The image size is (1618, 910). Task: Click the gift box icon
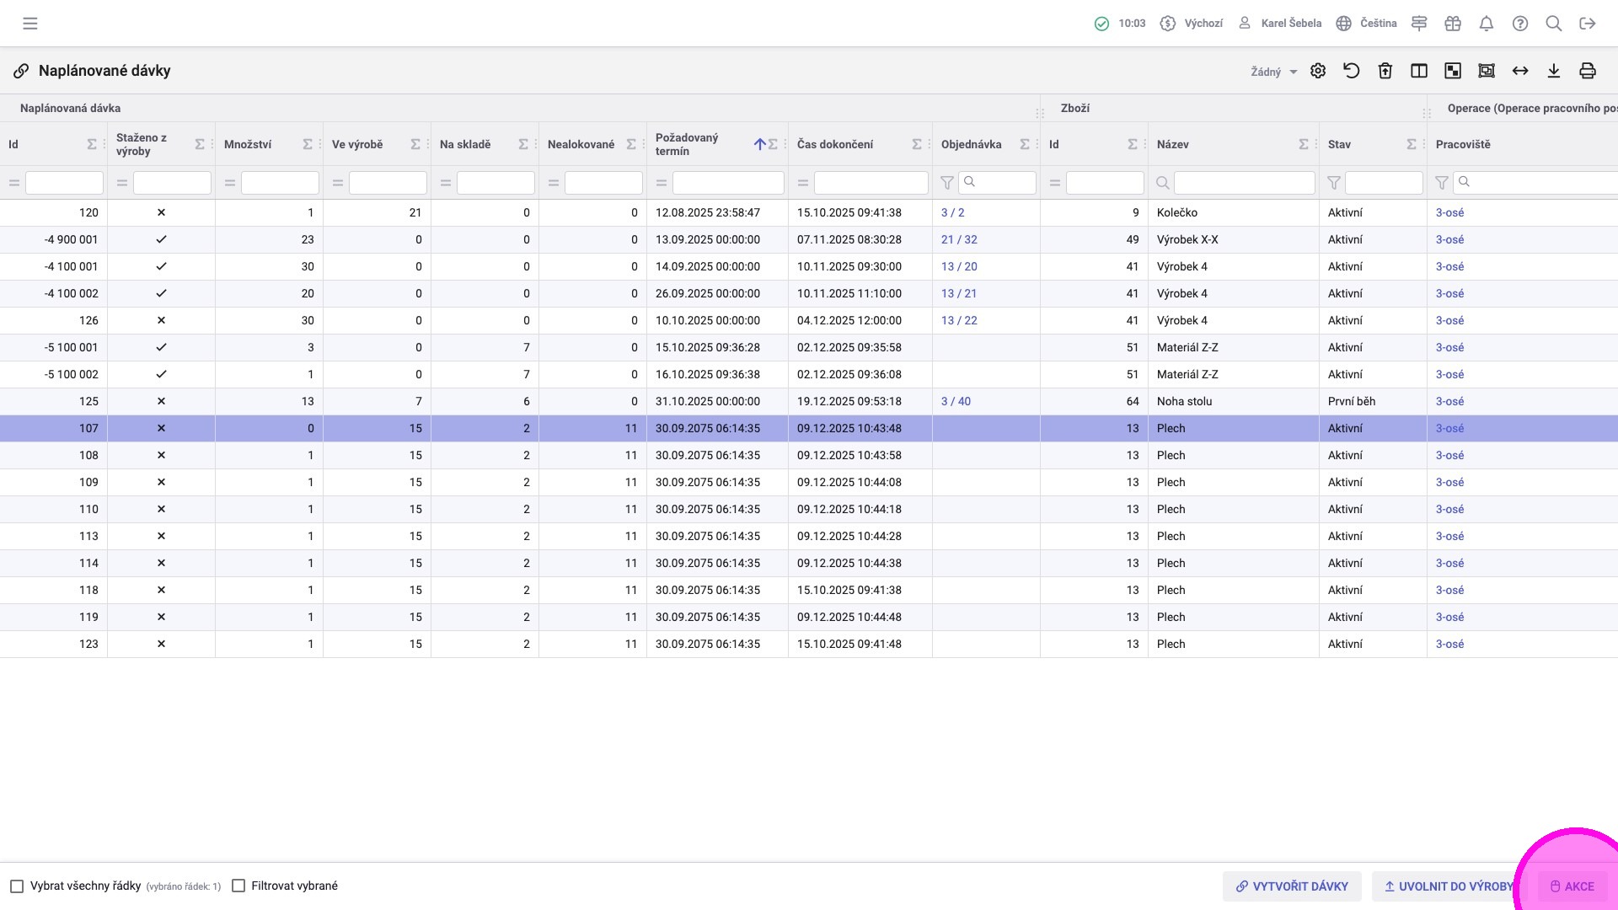[x=1453, y=24]
